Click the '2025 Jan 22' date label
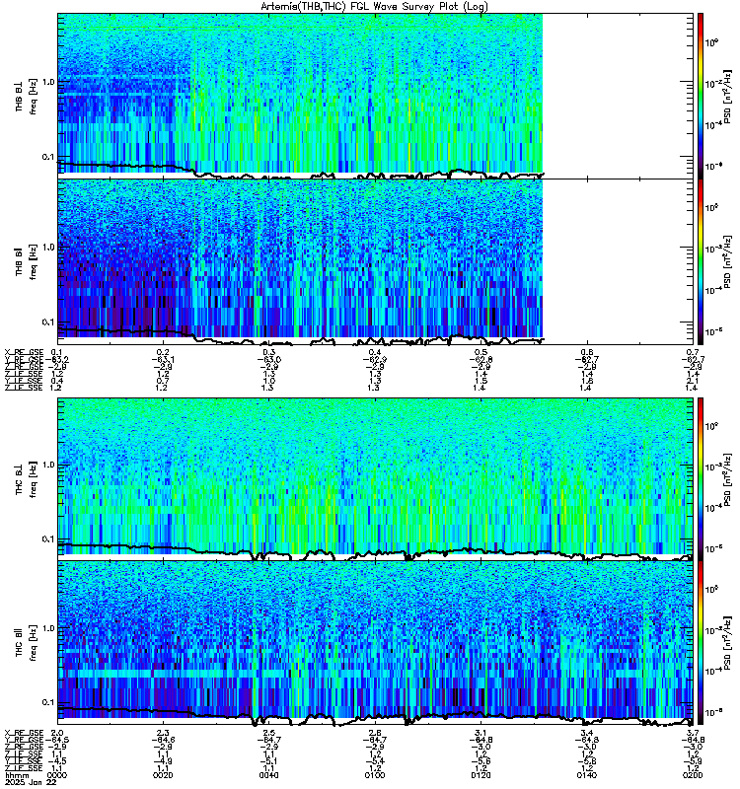 (x=31, y=782)
